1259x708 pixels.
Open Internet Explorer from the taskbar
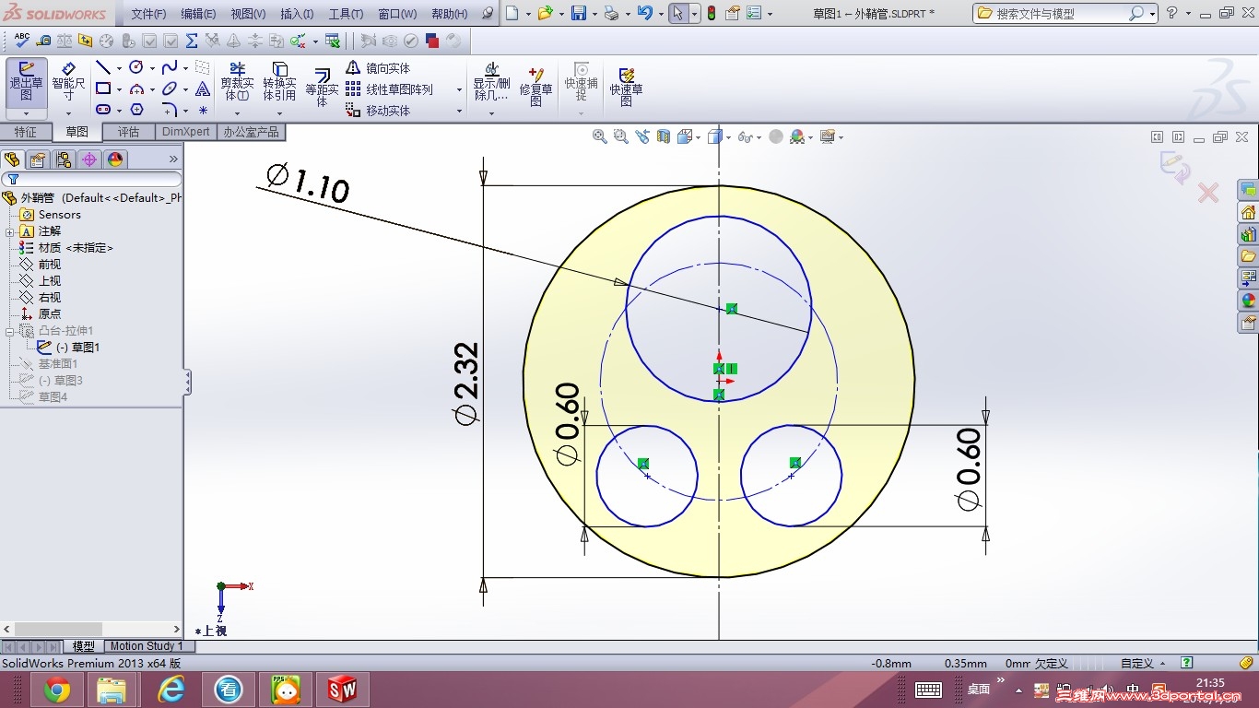[x=171, y=690]
